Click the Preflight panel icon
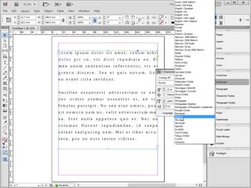 tap(212, 154)
